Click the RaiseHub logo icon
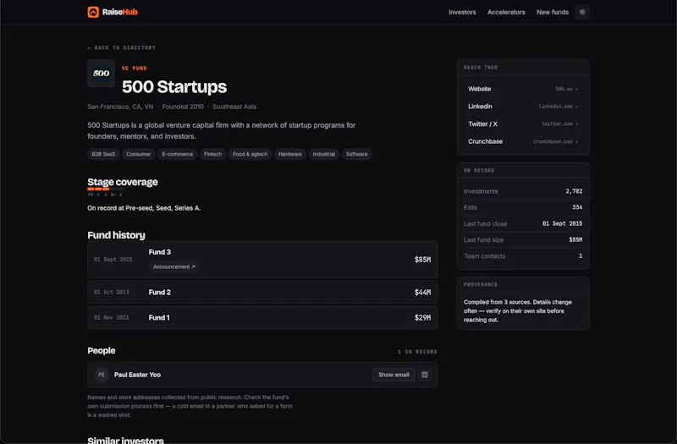The width and height of the screenshot is (677, 444). [x=93, y=12]
